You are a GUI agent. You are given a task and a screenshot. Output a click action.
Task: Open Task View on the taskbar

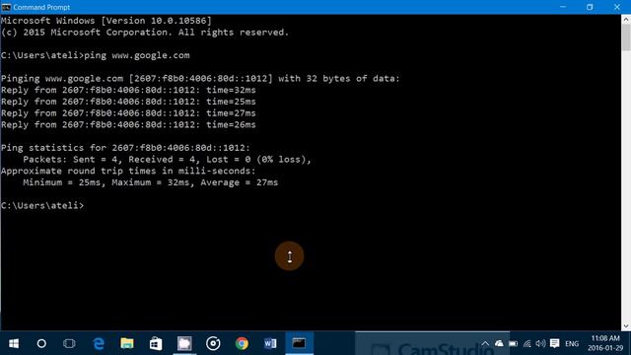[x=69, y=343]
